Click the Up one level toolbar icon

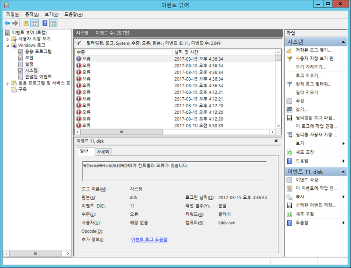click(26, 23)
